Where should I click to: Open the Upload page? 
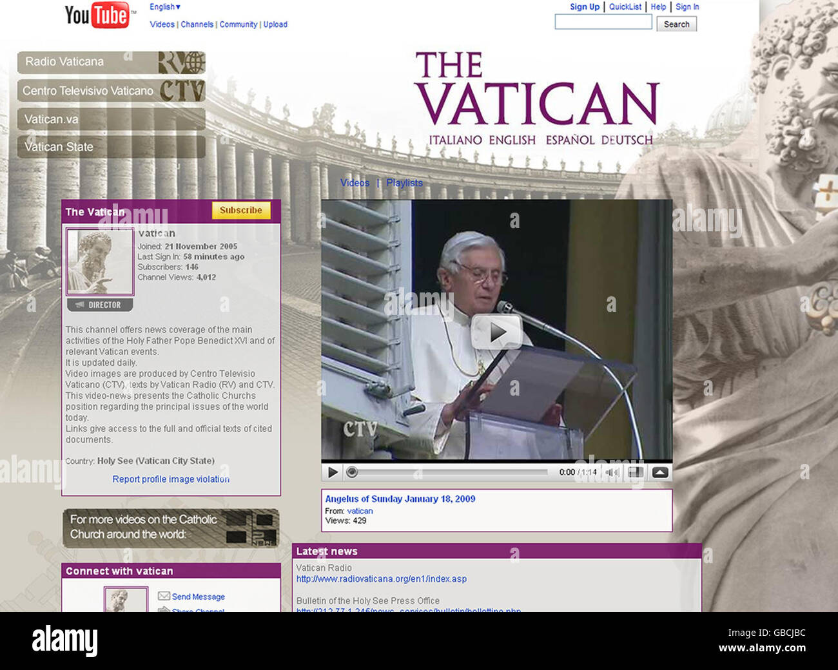pyautogui.click(x=275, y=24)
